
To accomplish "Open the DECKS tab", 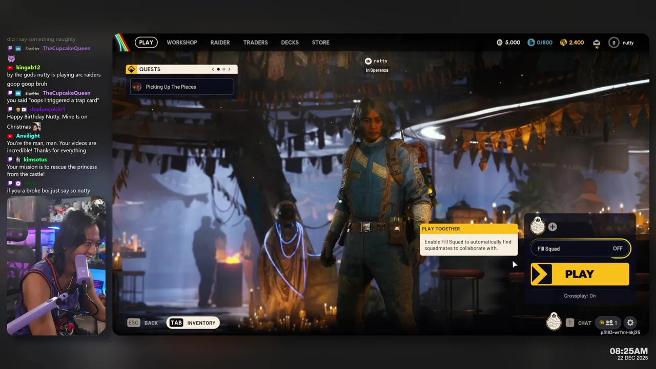I will (290, 43).
